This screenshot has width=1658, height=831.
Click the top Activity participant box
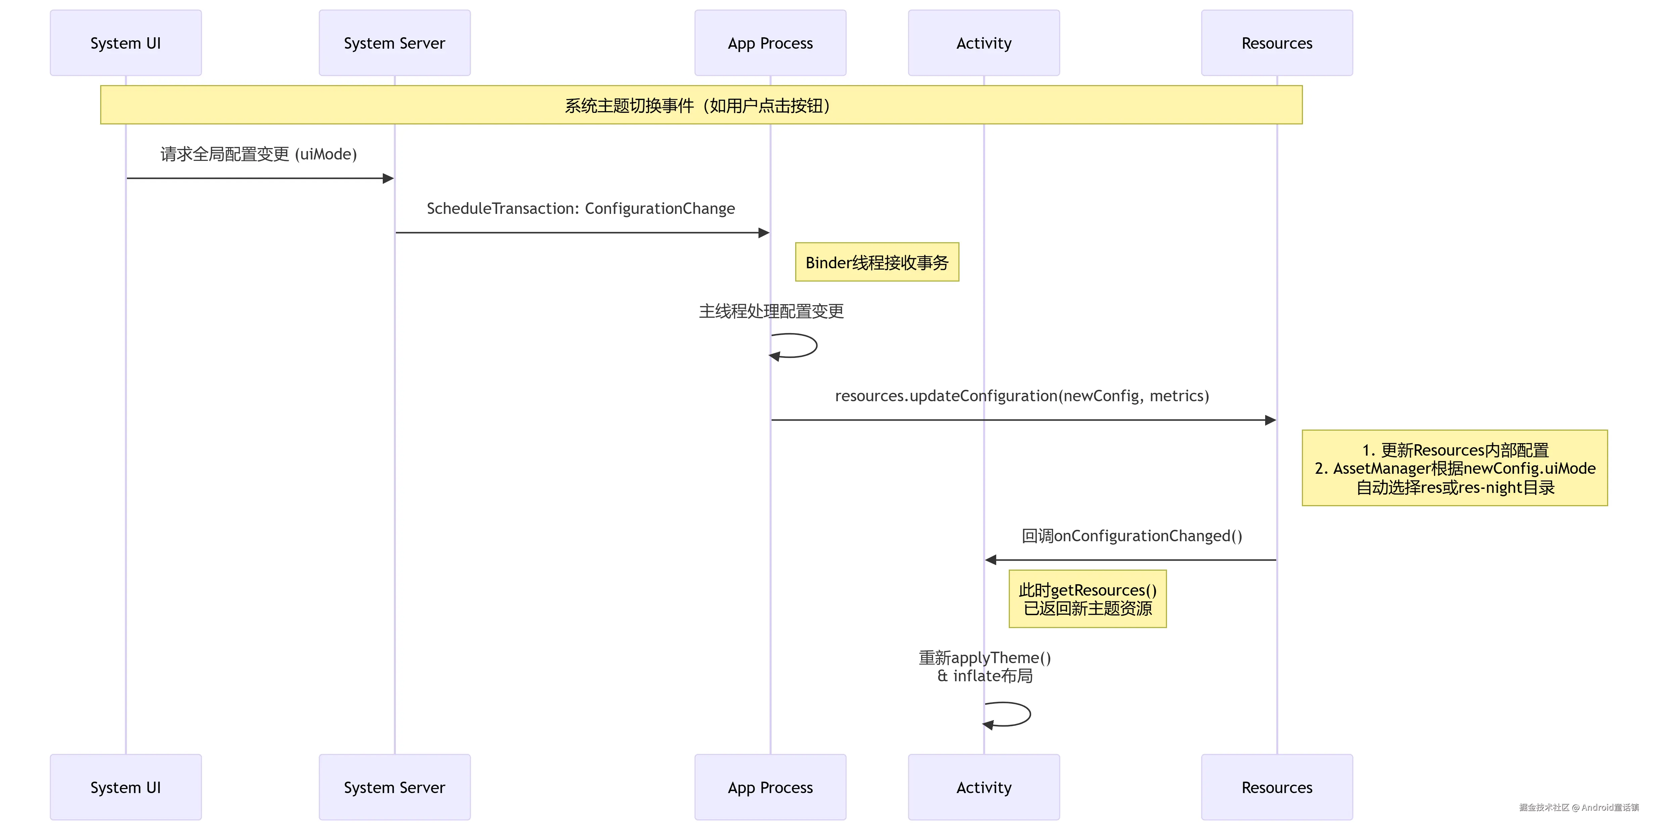(x=983, y=43)
